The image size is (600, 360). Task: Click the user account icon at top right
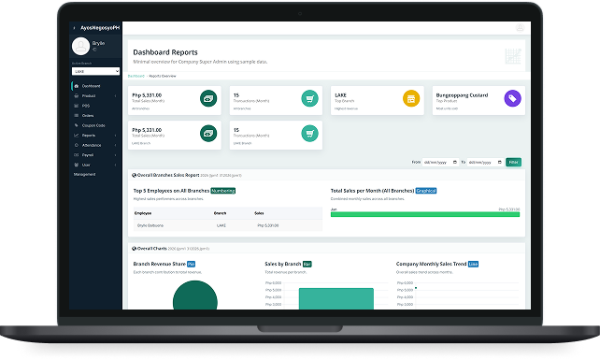520,27
